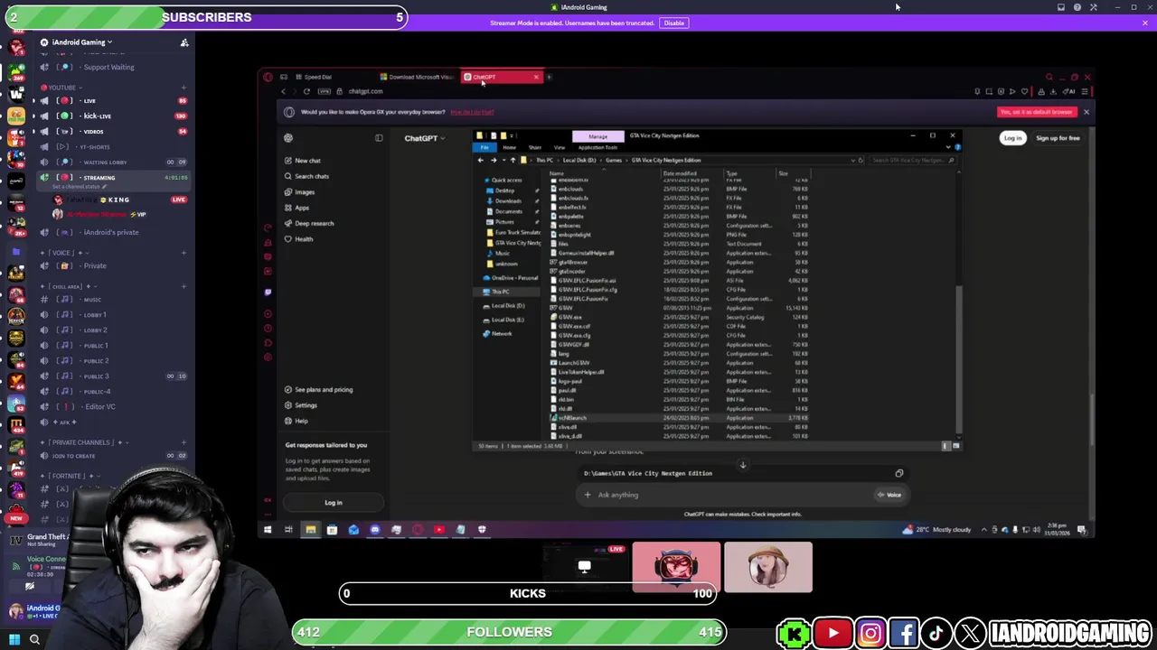1157x650 pixels.
Task: Open the Manage tab in File Explorer
Action: point(597,136)
